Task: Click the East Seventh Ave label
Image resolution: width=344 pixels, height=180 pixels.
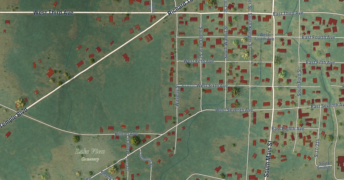Action: point(327,106)
